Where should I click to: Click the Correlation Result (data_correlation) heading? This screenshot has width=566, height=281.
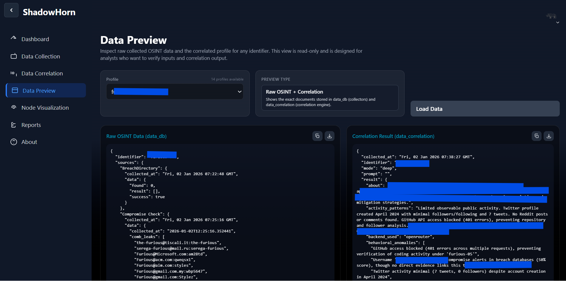click(x=393, y=136)
